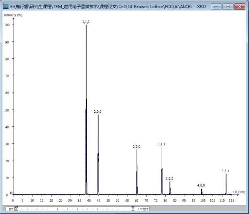Click the 65 tick label on angle axis
Image resolution: width=249 pixels, height=214 pixels.
(x=137, y=200)
